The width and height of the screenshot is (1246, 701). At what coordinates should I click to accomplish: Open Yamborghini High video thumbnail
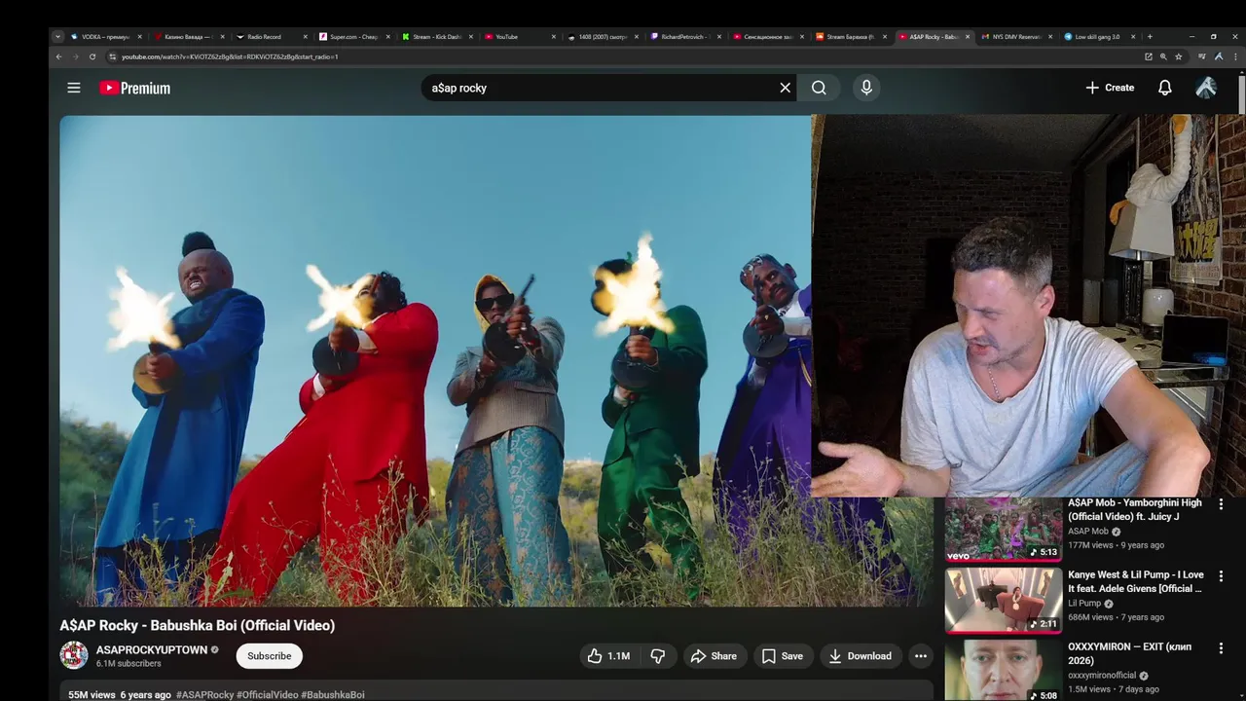click(1004, 530)
